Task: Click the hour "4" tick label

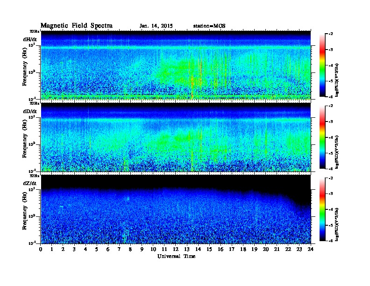Action: pyautogui.click(x=85, y=249)
